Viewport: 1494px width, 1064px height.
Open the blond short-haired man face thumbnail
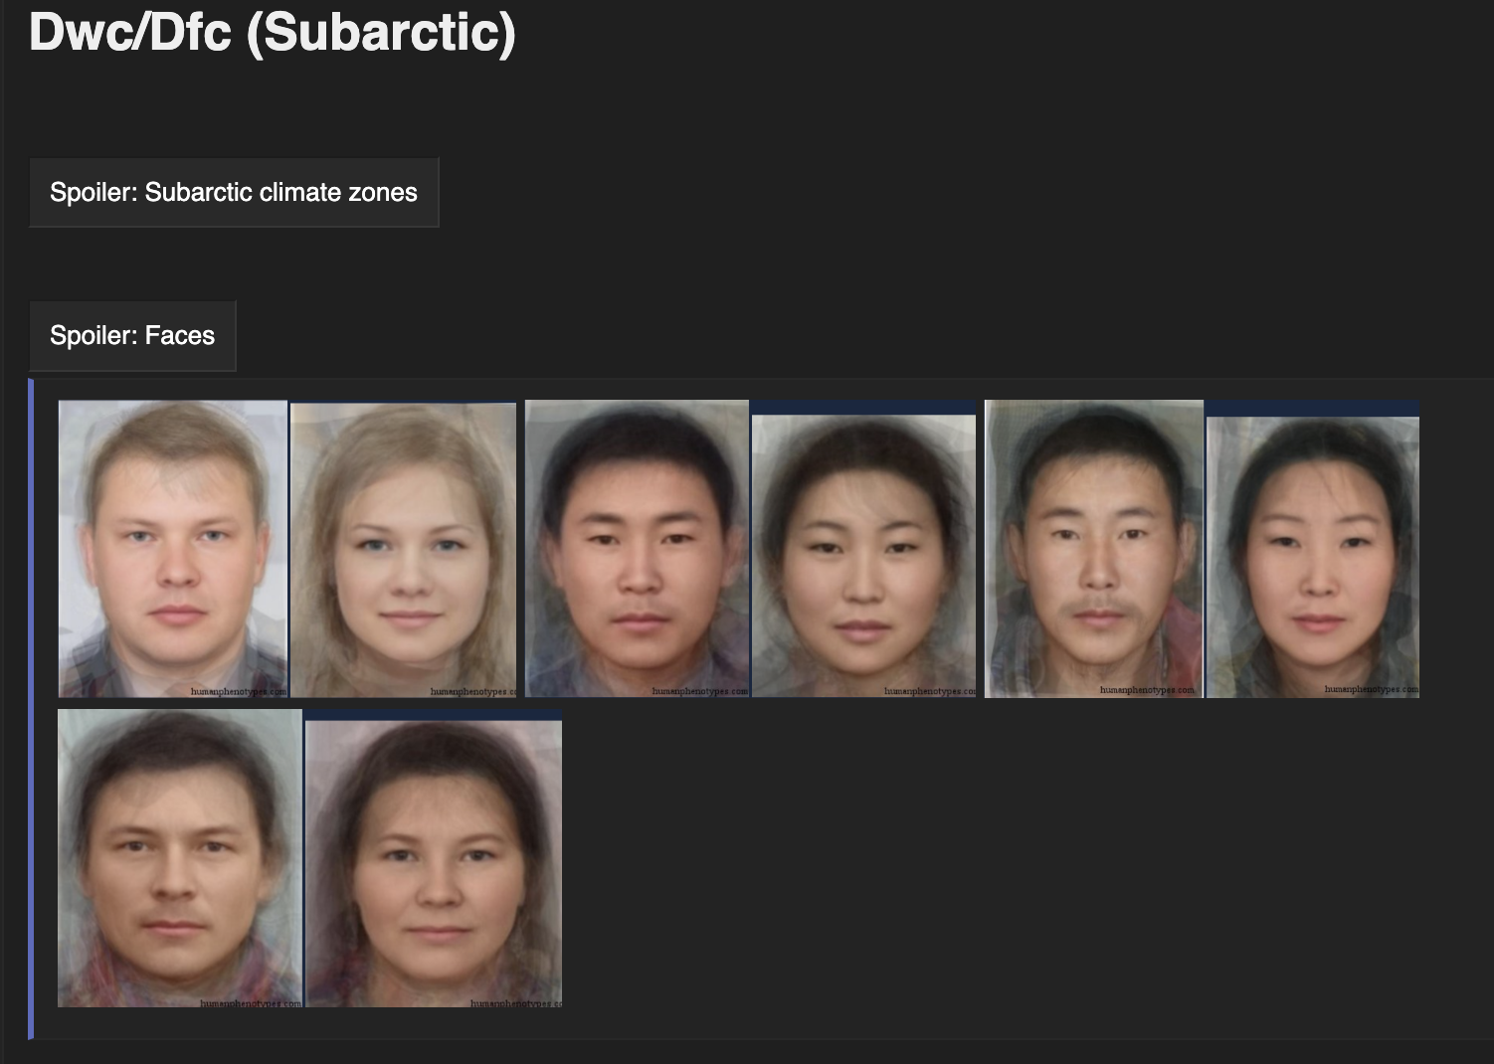pos(173,549)
